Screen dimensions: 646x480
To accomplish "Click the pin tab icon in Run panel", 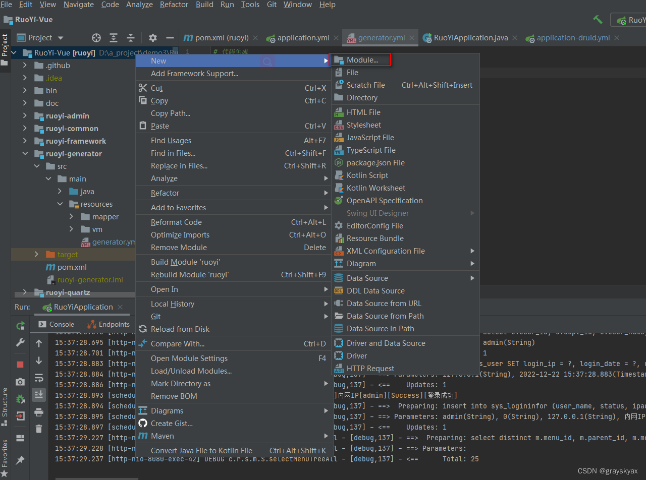I will click(20, 460).
